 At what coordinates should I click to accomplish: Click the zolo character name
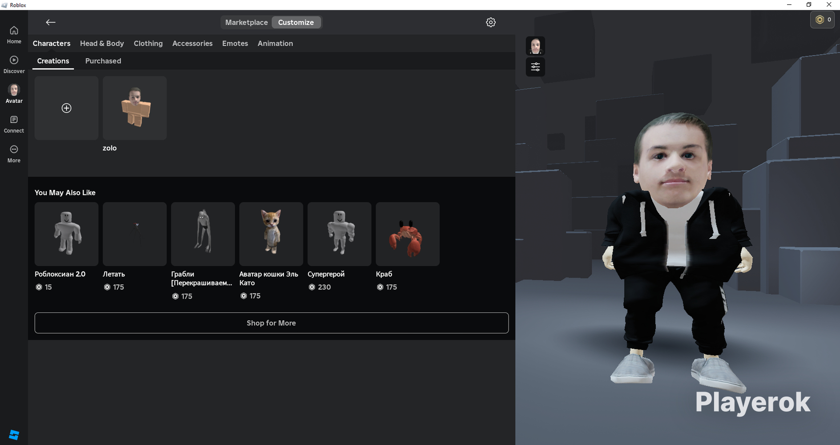click(109, 148)
